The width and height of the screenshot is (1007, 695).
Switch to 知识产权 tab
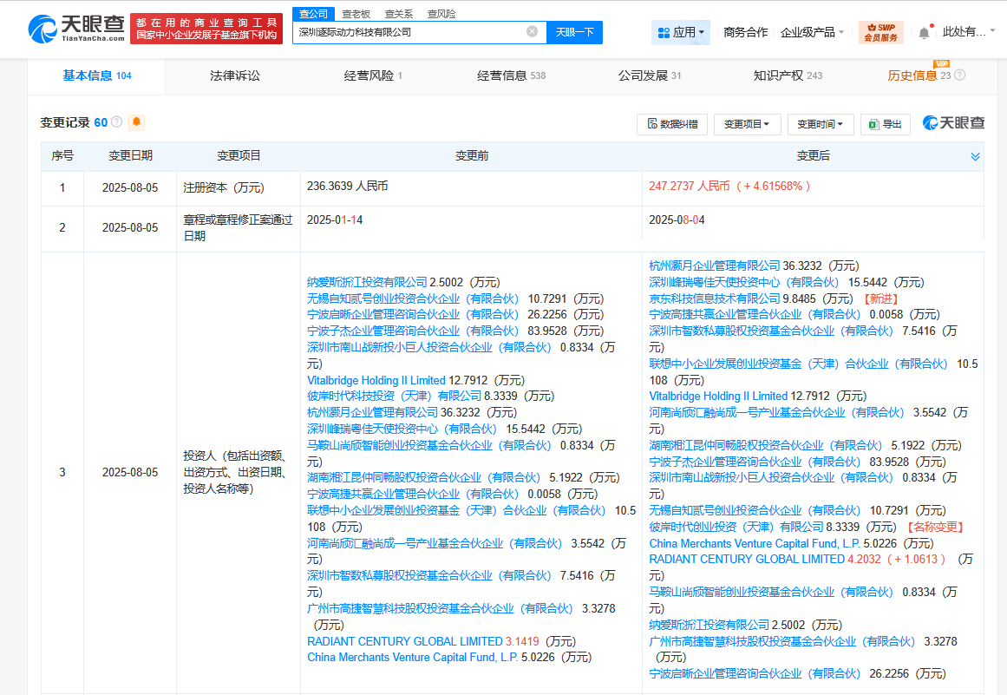click(788, 75)
